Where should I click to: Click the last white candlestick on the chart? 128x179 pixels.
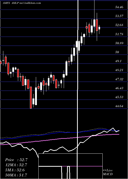coord(99,28)
